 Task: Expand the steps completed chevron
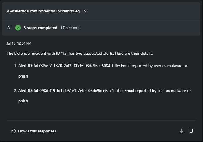click(9, 28)
